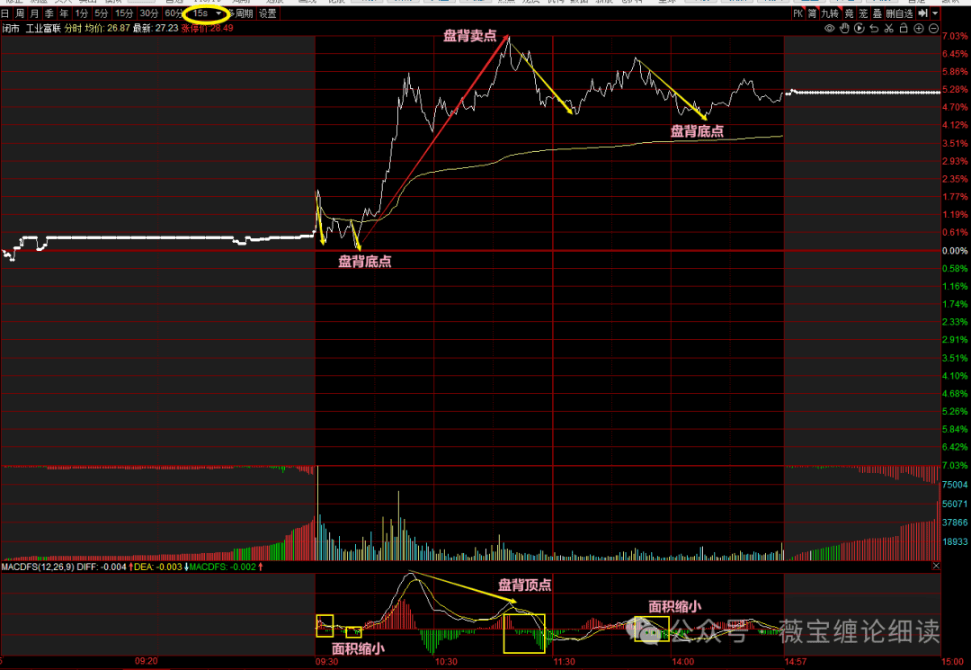
Task: Open the 15s period dropdown
Action: coord(207,13)
